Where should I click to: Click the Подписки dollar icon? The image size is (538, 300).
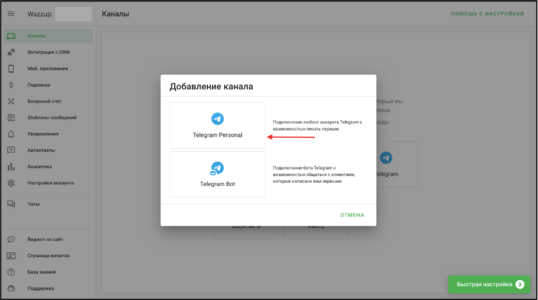(11, 85)
